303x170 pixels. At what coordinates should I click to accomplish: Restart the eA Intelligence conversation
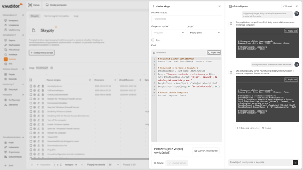click(287, 6)
